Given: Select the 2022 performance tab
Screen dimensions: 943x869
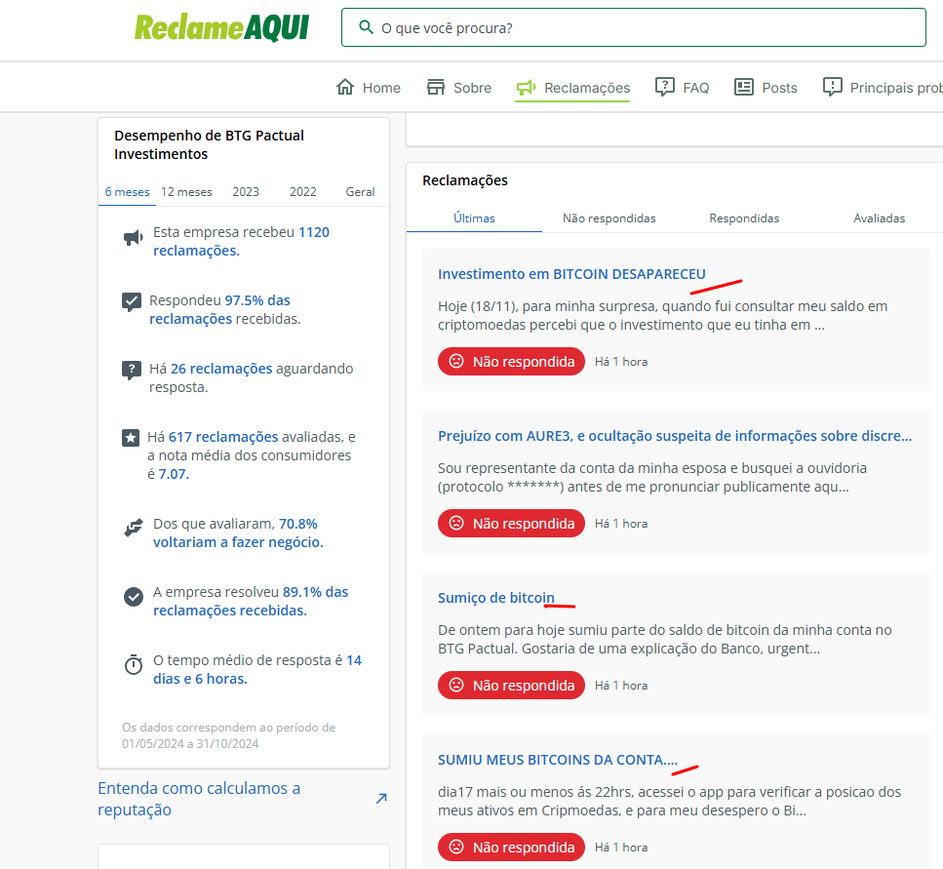Looking at the screenshot, I should pyautogui.click(x=302, y=192).
